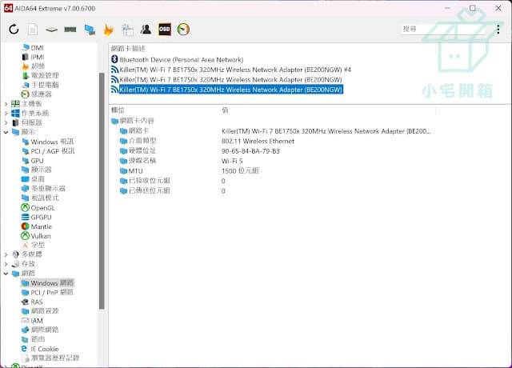
Task: Launch the system stability test flame icon
Action: [x=108, y=30]
